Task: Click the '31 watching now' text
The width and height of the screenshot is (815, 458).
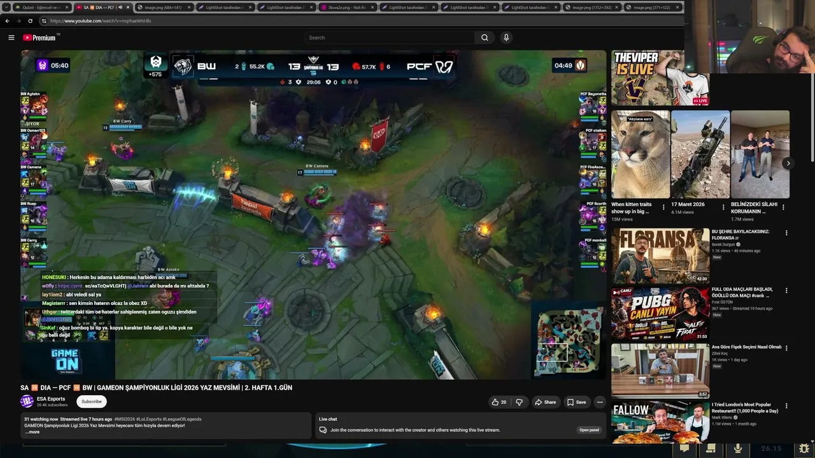Action: (41, 419)
